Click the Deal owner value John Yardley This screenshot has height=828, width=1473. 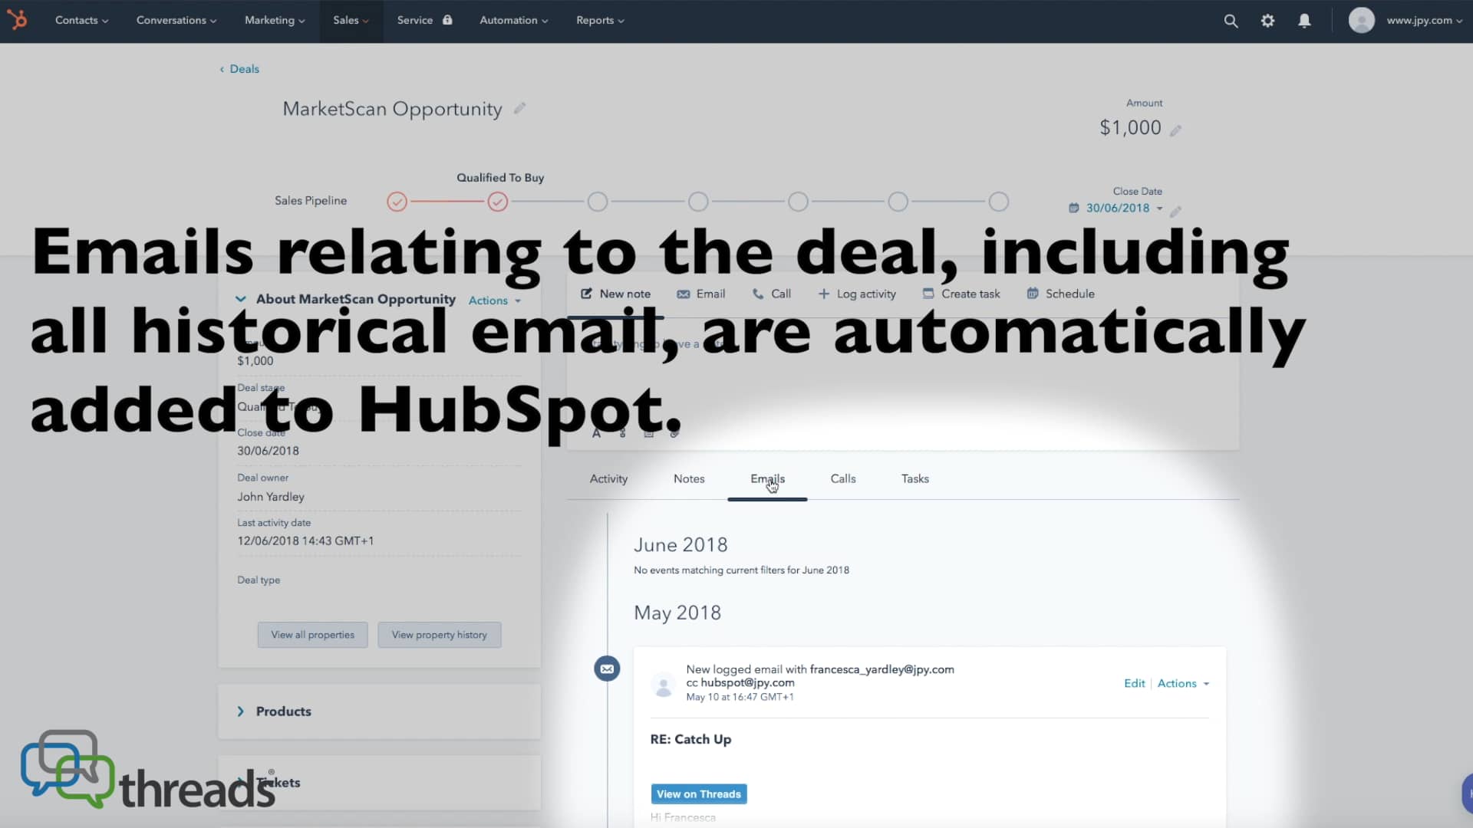[x=271, y=497]
